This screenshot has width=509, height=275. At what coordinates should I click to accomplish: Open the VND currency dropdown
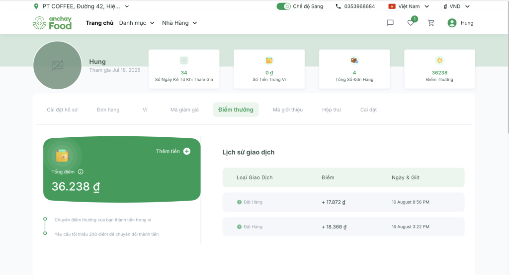click(x=456, y=6)
